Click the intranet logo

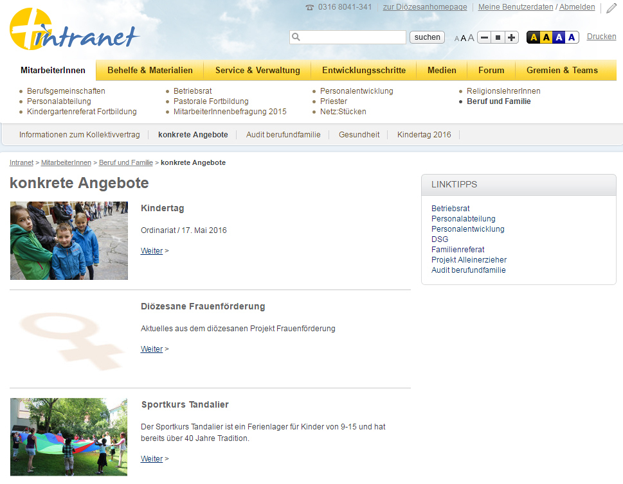point(74,30)
